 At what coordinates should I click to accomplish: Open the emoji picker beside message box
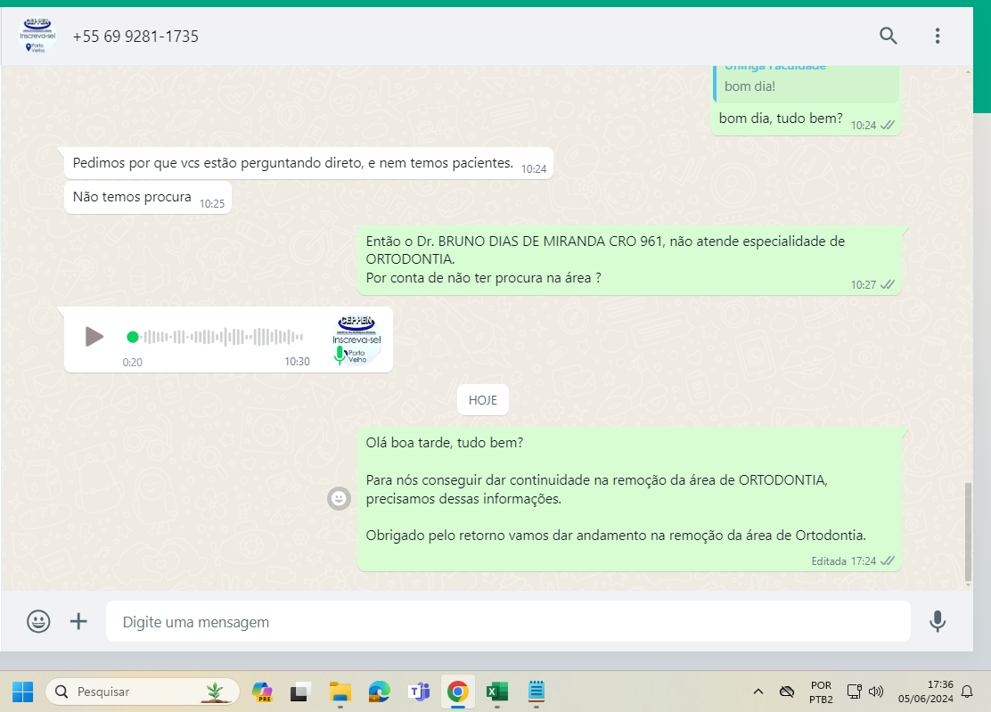(38, 621)
